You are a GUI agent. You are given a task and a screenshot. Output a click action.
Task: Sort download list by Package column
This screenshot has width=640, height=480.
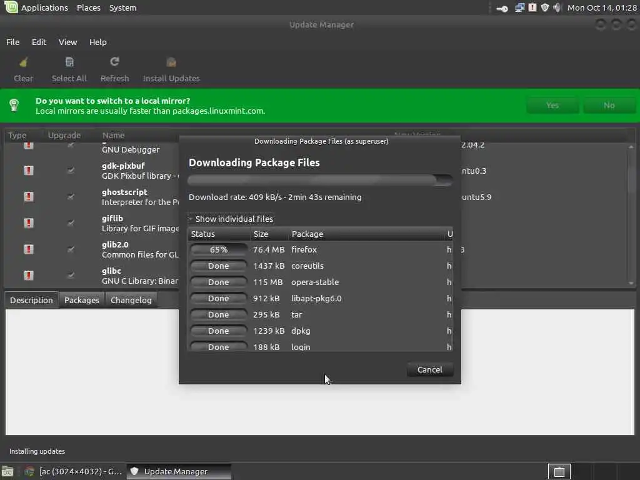click(366, 234)
